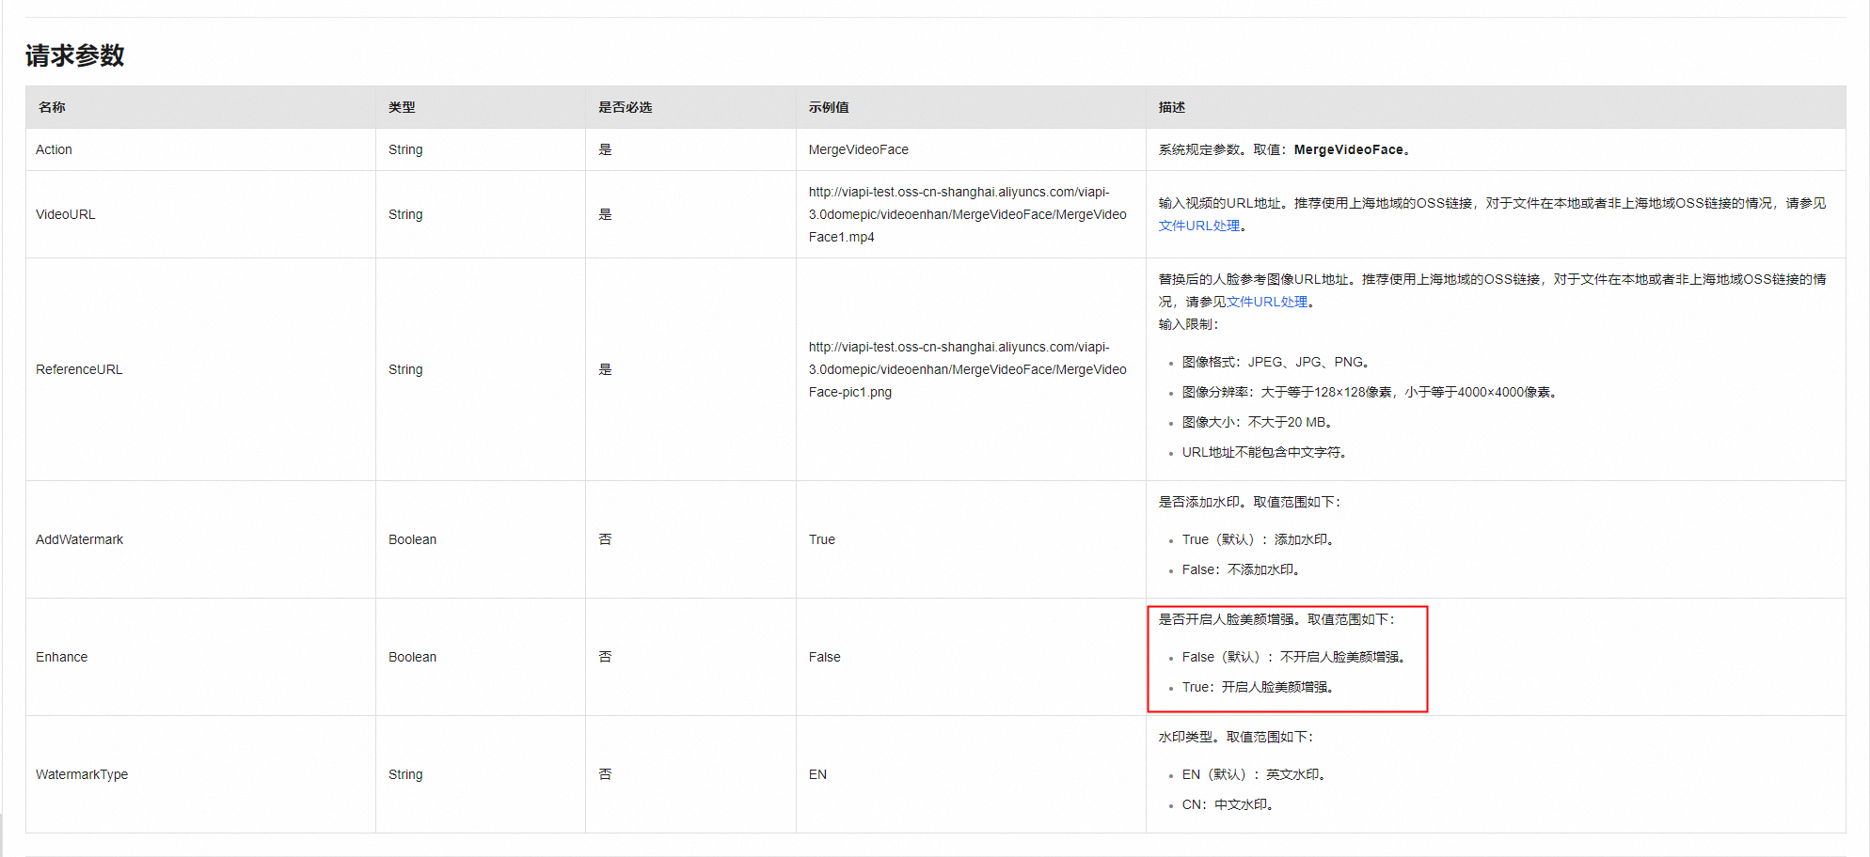1870x857 pixels.
Task: Click the CN：中文水印 bullet
Action: [1228, 804]
